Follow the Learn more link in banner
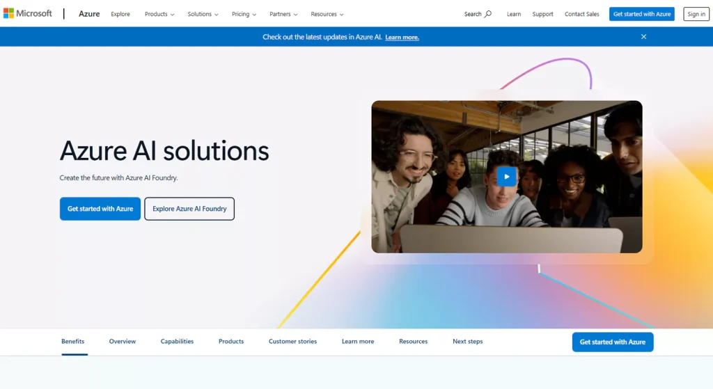The width and height of the screenshot is (713, 389). pyautogui.click(x=402, y=38)
